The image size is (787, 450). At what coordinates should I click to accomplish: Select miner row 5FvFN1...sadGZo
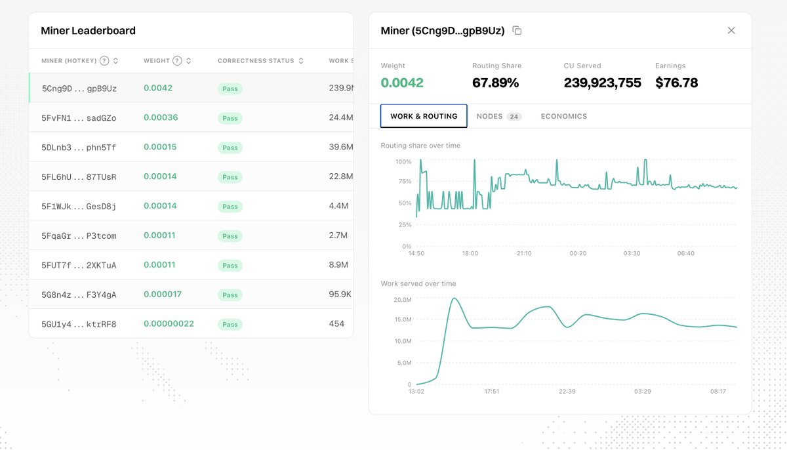click(x=192, y=117)
